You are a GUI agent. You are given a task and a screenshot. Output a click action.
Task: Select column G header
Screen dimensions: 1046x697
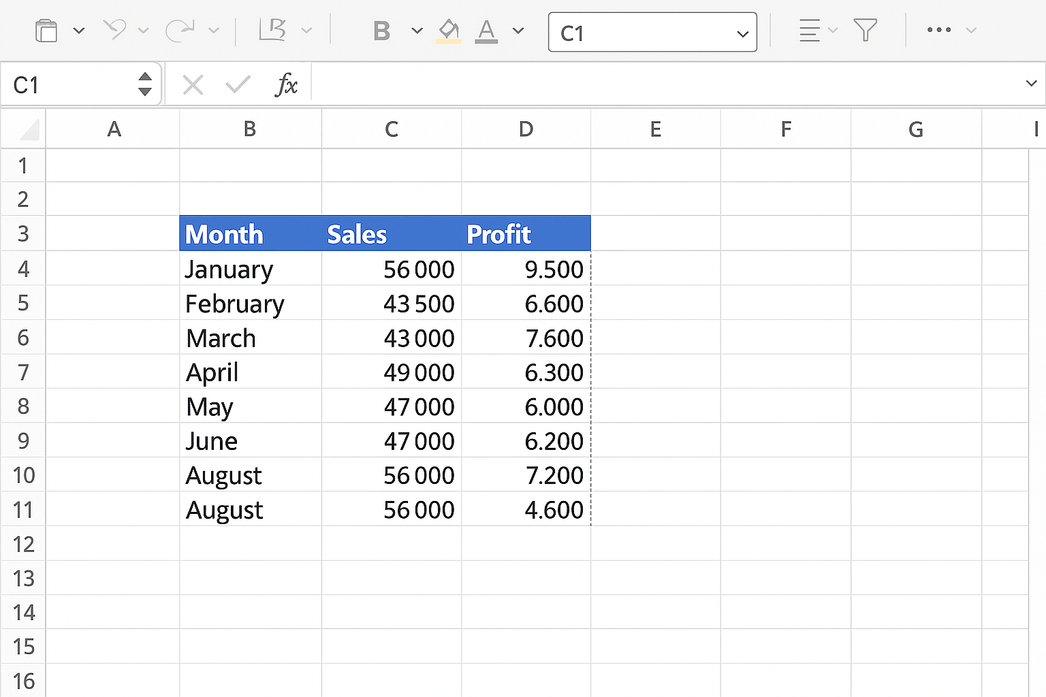pyautogui.click(x=916, y=129)
